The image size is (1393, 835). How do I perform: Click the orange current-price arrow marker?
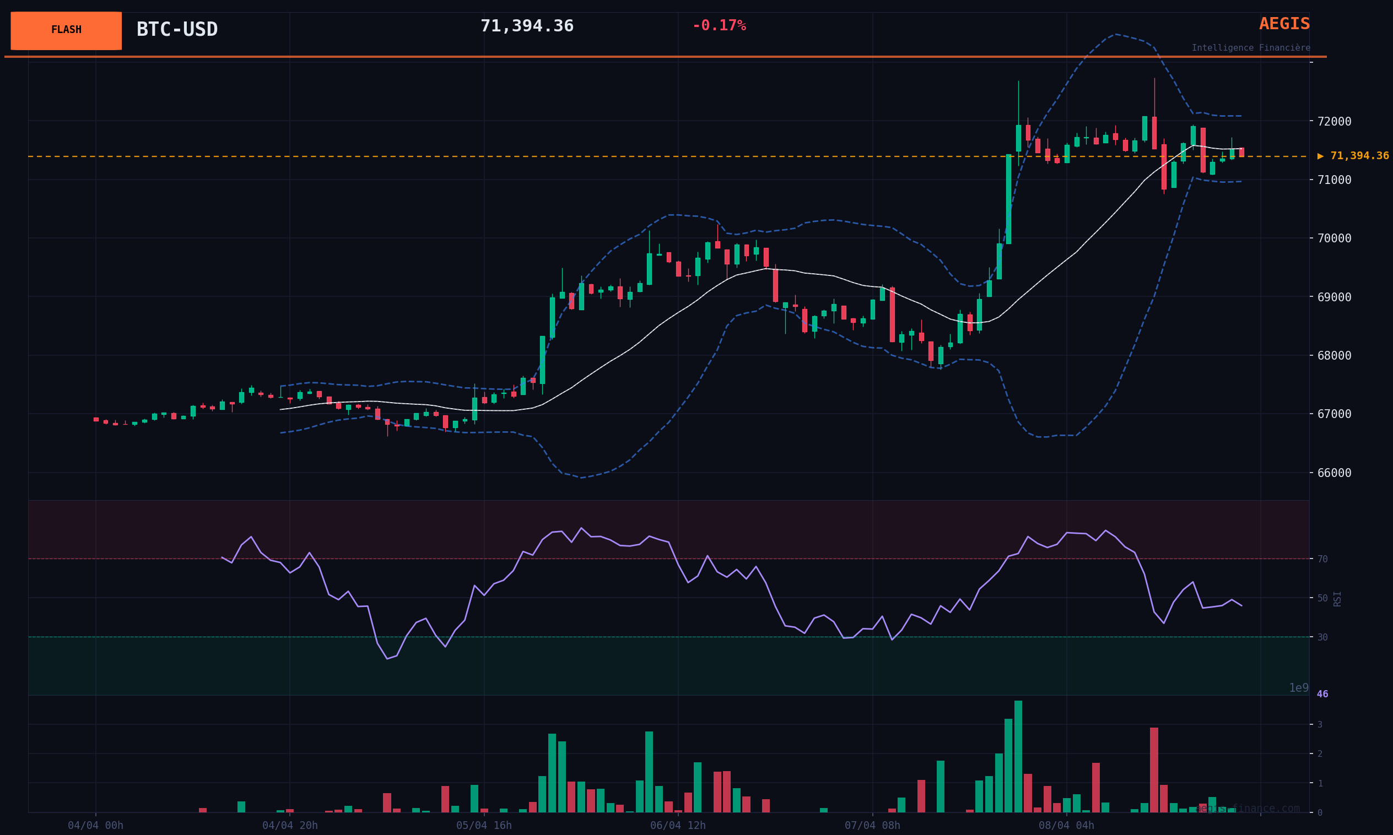[1320, 156]
